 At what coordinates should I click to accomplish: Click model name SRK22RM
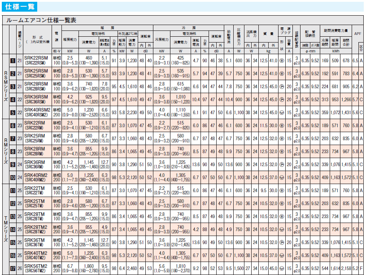point(35,123)
